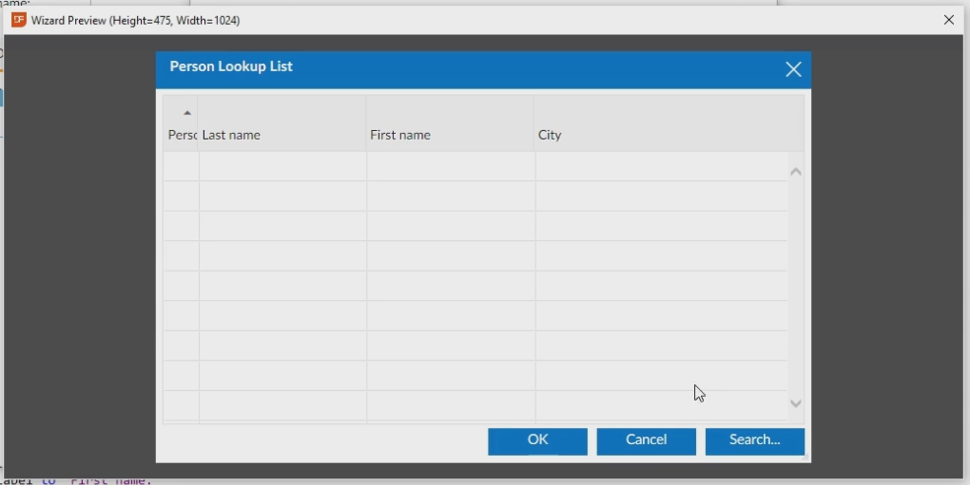The width and height of the screenshot is (970, 485).
Task: Select the first row's City cell
Action: pyautogui.click(x=661, y=166)
